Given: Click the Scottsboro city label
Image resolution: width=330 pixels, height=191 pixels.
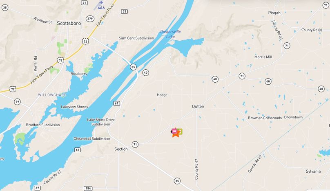Looking at the screenshot, I should (x=69, y=23).
